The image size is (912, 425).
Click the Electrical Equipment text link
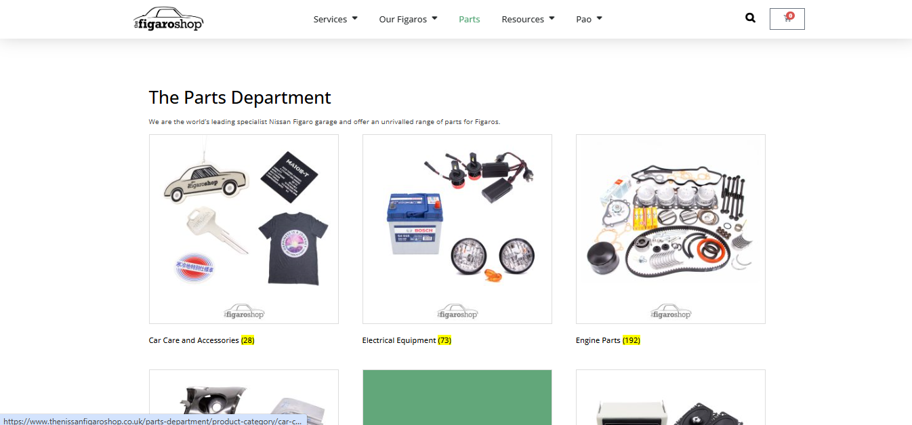[398, 340]
